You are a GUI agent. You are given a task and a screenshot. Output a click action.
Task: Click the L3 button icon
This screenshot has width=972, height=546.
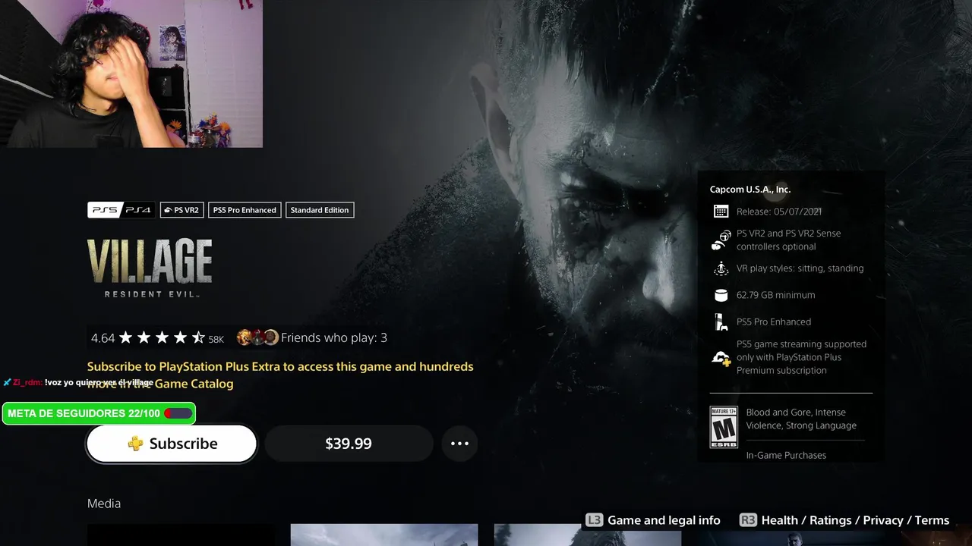pyautogui.click(x=594, y=520)
